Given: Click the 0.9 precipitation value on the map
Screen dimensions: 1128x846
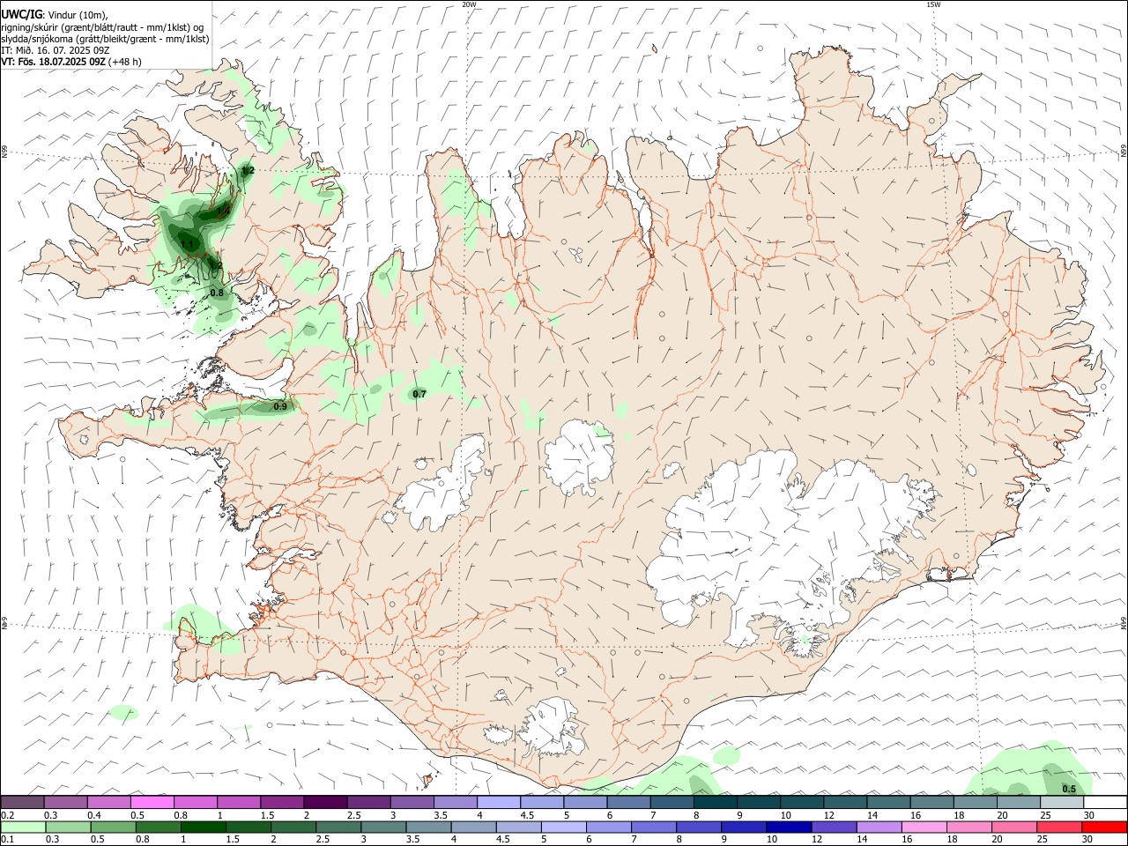Looking at the screenshot, I should [280, 406].
